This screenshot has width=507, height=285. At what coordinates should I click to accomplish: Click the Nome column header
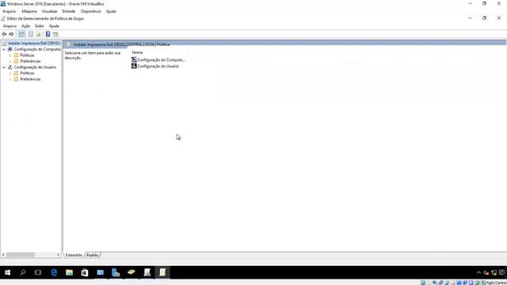click(137, 53)
